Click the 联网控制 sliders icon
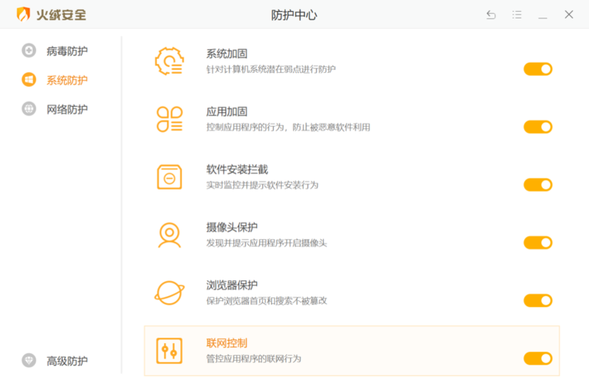 [169, 350]
